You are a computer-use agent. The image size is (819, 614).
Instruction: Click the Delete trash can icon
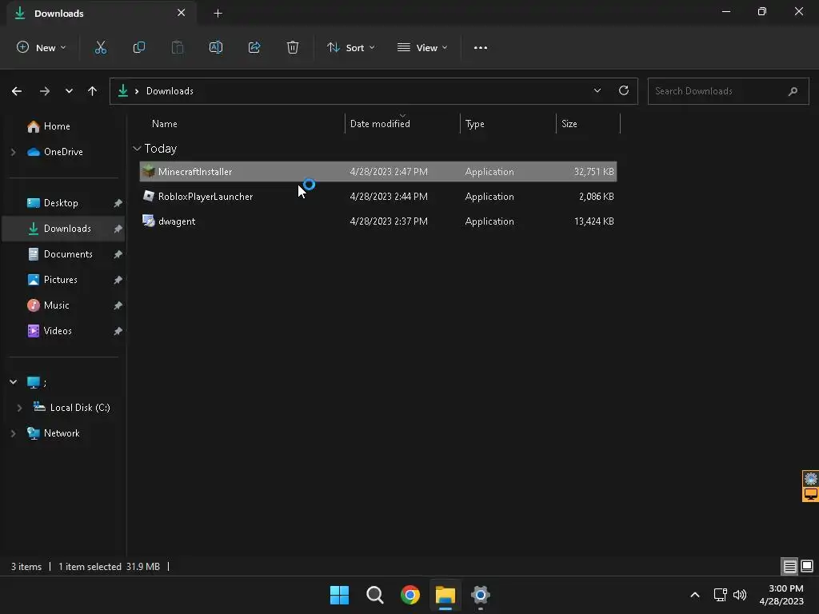[x=293, y=47]
